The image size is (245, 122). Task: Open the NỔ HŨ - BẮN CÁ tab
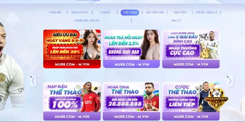(x=206, y=13)
